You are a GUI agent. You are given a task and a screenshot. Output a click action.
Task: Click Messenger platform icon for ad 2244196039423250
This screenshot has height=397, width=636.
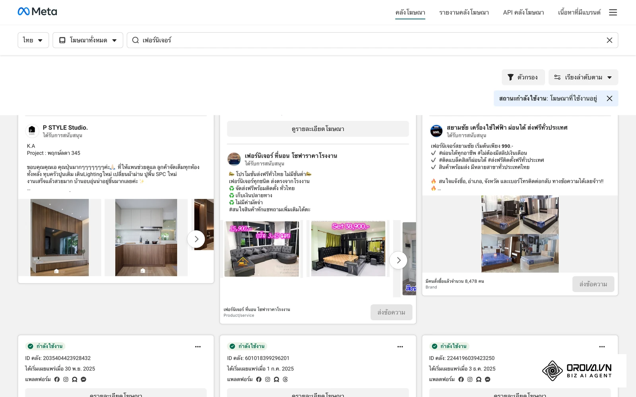tap(488, 380)
